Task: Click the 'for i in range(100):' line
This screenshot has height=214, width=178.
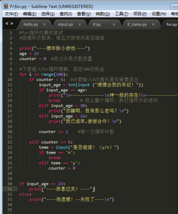Action: [43, 75]
